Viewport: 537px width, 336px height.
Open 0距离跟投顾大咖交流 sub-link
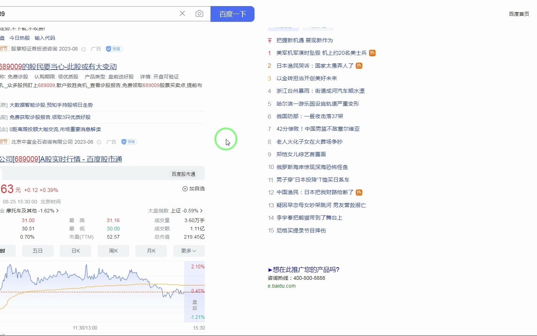pos(55,129)
